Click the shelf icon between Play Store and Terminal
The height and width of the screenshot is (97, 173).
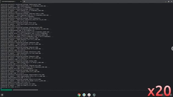pos(89,95)
